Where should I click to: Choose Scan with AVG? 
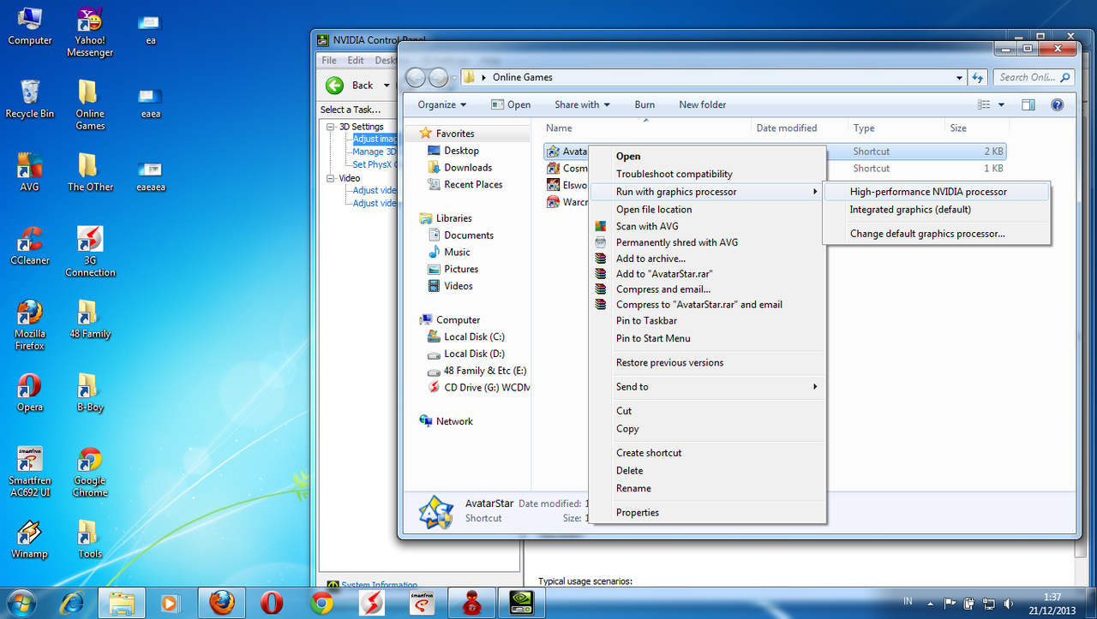click(x=707, y=226)
